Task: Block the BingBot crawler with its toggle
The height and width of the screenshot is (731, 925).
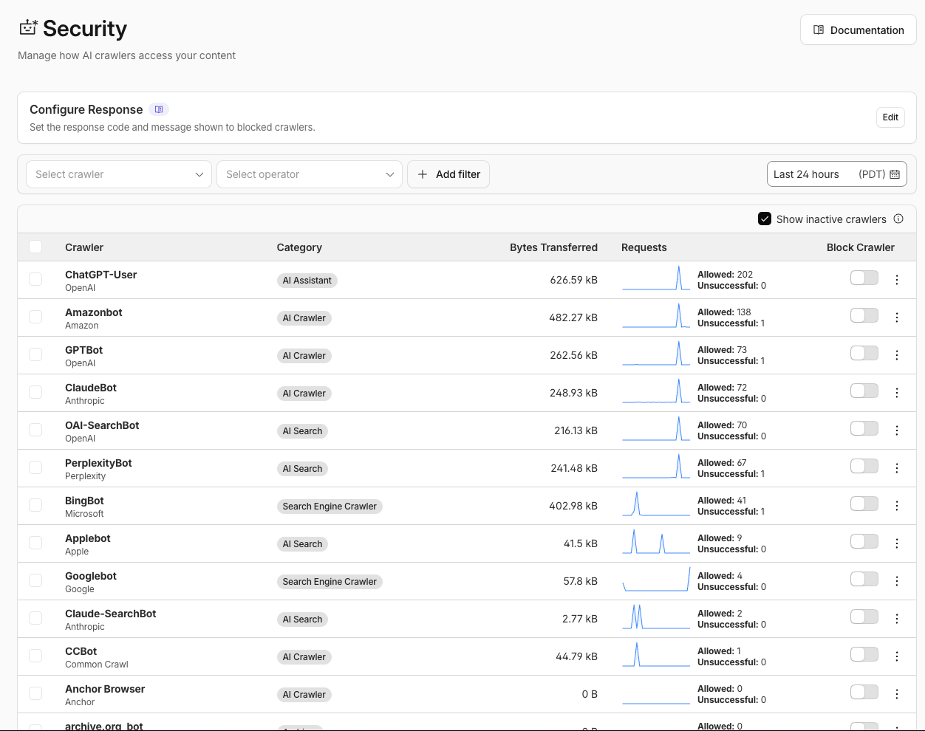Action: (x=864, y=504)
